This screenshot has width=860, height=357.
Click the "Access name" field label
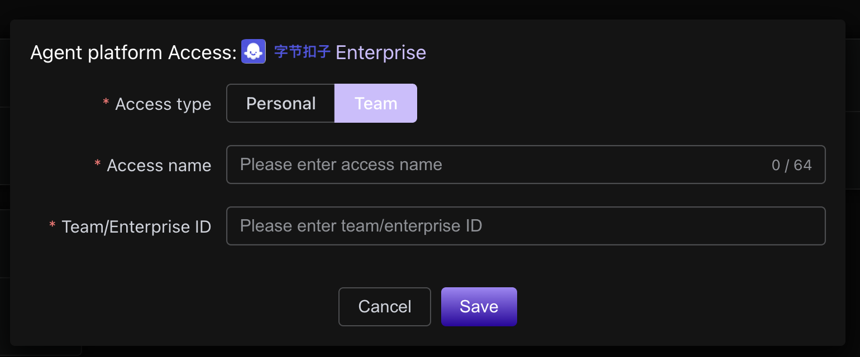click(x=159, y=165)
